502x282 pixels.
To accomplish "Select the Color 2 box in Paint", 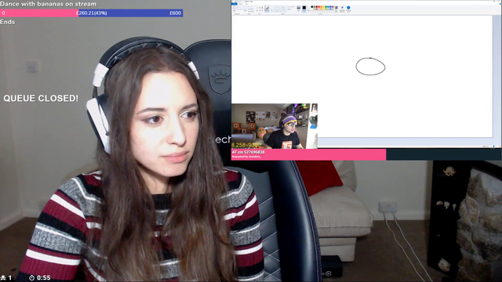I will click(x=308, y=9).
